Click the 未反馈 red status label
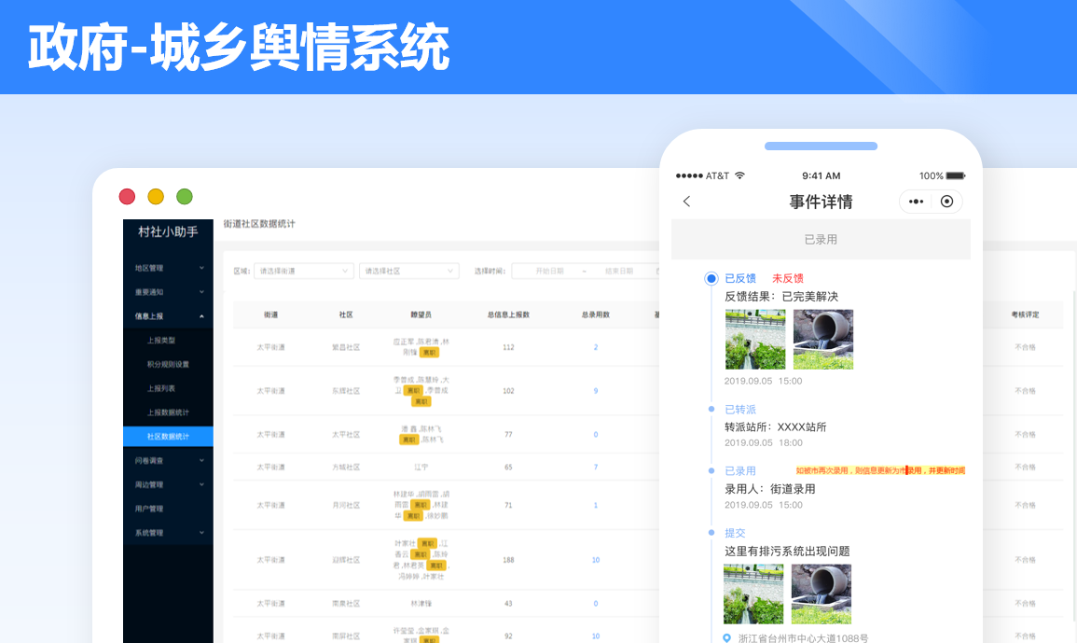This screenshot has height=643, width=1077. click(x=787, y=278)
